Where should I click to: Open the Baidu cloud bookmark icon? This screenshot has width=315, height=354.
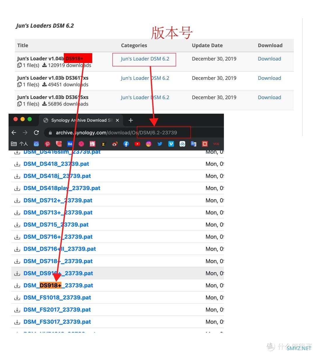click(182, 144)
